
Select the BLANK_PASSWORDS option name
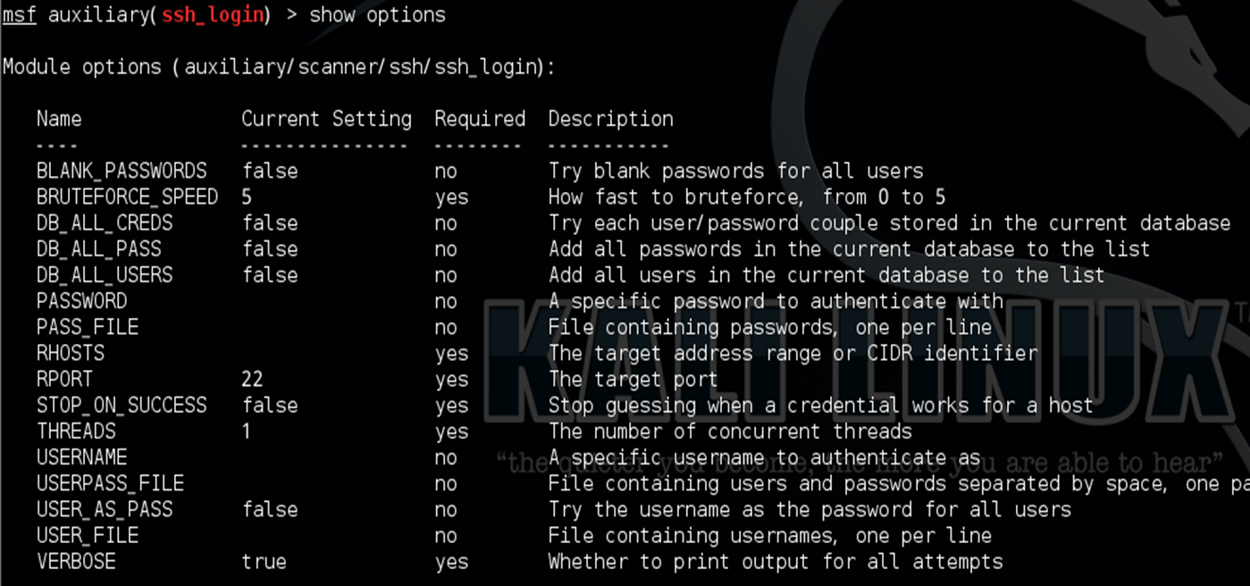coord(122,171)
